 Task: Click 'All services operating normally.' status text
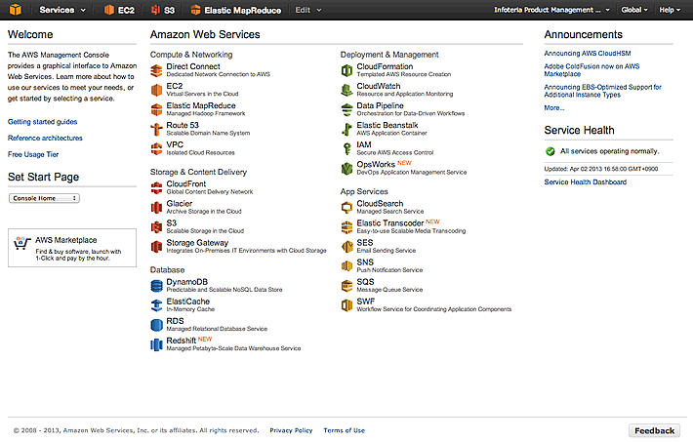click(x=609, y=151)
